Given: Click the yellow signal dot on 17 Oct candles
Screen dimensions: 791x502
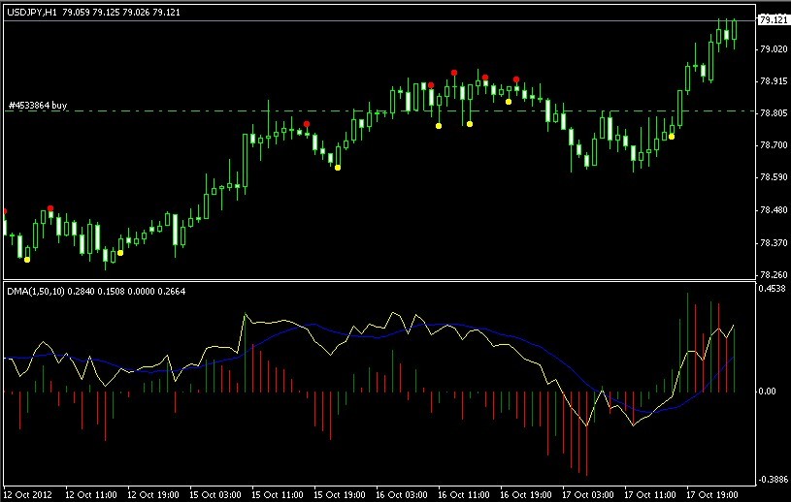Looking at the screenshot, I should 672,137.
